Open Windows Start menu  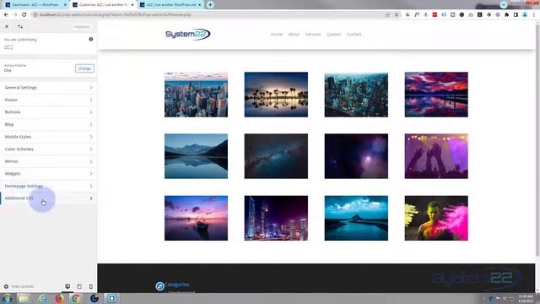7,298
